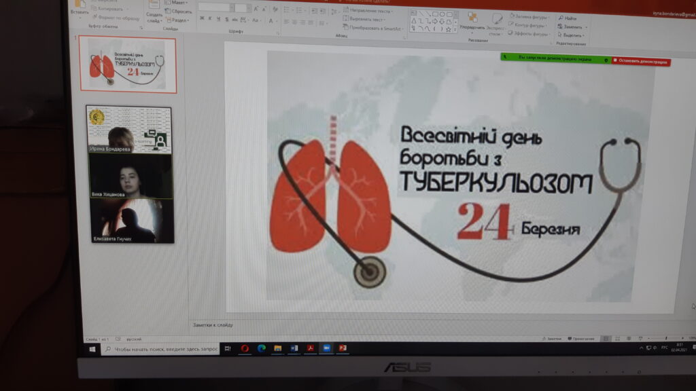Click the Заметки к слайду notes area
The image size is (696, 391).
pyautogui.click(x=213, y=325)
